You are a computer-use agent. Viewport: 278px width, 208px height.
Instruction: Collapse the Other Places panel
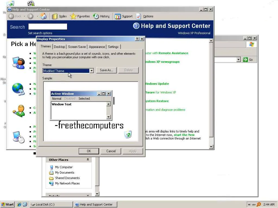(x=88, y=160)
